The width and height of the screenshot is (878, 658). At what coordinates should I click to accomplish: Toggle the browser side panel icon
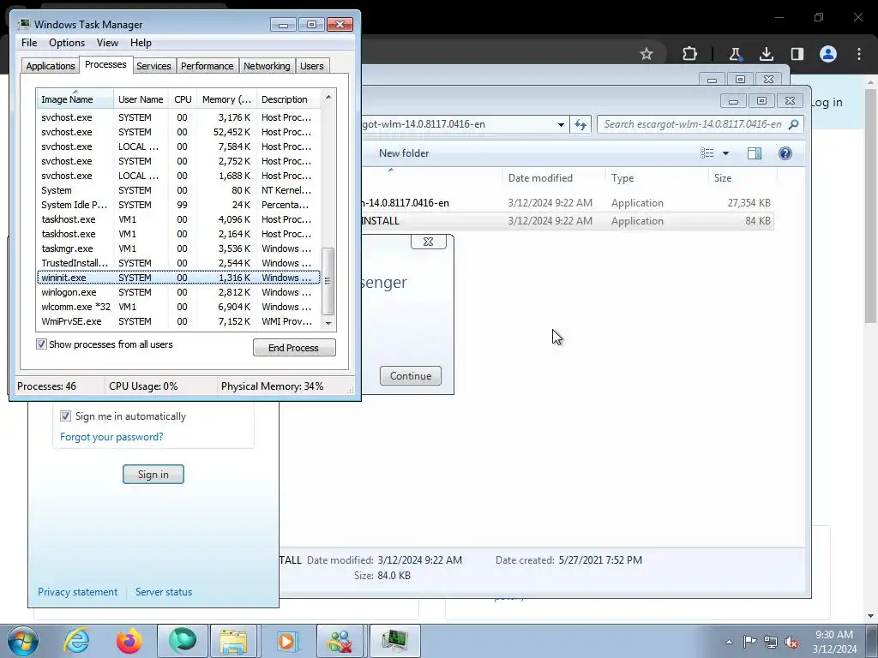[797, 54]
